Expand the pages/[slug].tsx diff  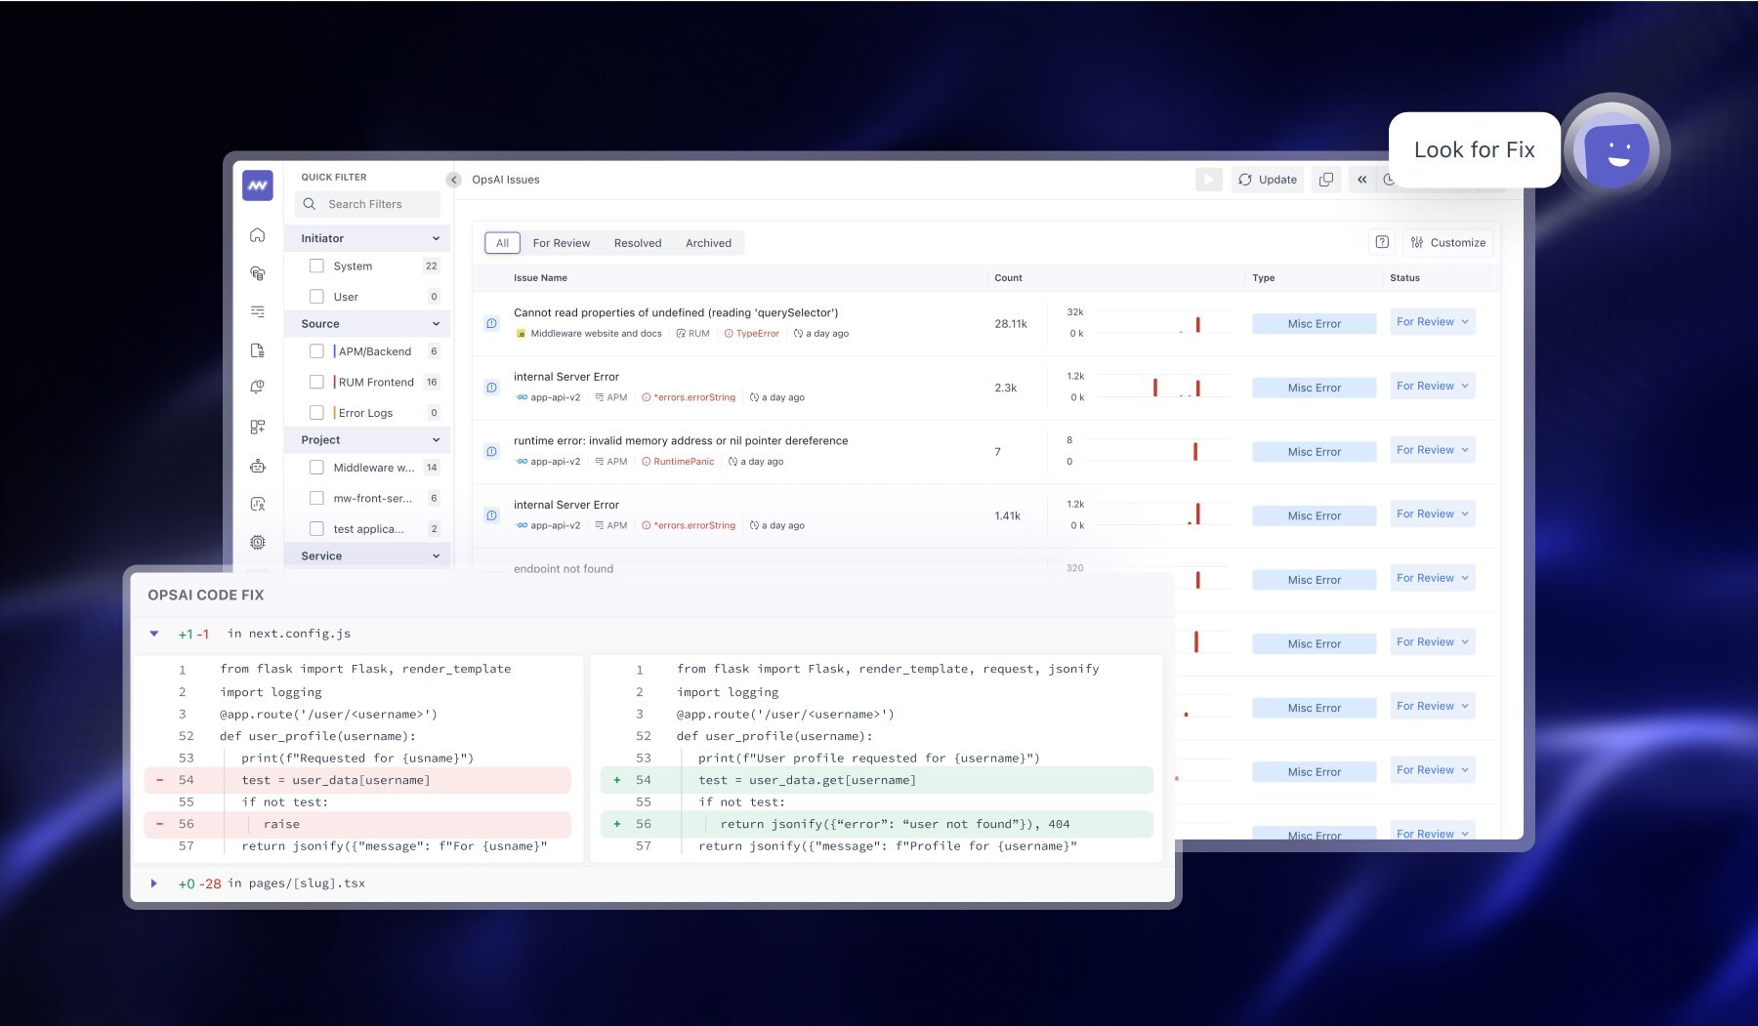coord(154,883)
